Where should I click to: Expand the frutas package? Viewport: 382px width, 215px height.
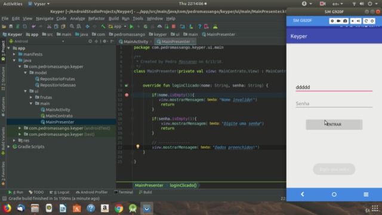[31, 97]
